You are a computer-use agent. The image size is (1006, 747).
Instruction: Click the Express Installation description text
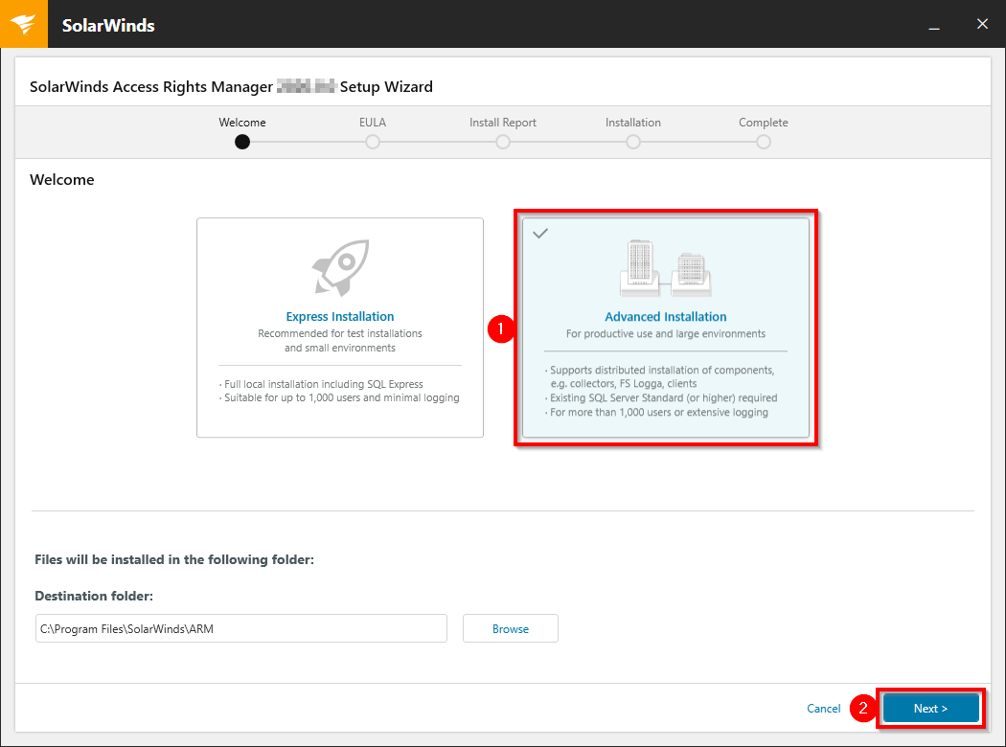339,341
